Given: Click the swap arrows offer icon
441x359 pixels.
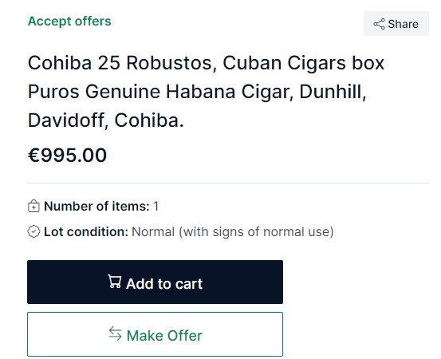Looking at the screenshot, I should 116,333.
